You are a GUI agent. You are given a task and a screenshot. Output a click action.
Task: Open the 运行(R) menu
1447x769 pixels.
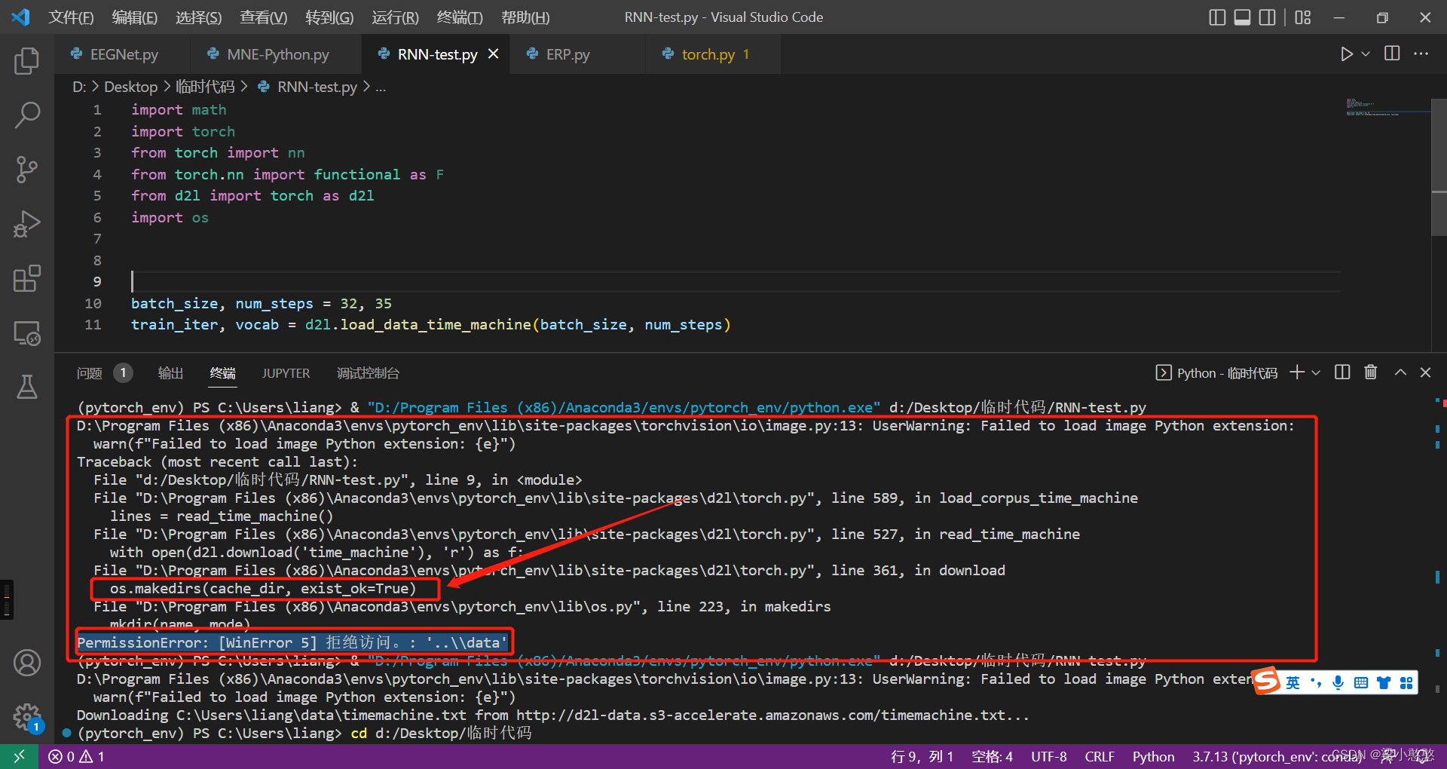[395, 17]
